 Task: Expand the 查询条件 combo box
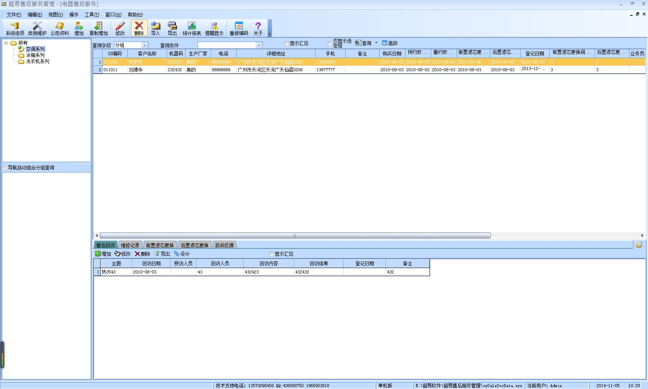259,45
